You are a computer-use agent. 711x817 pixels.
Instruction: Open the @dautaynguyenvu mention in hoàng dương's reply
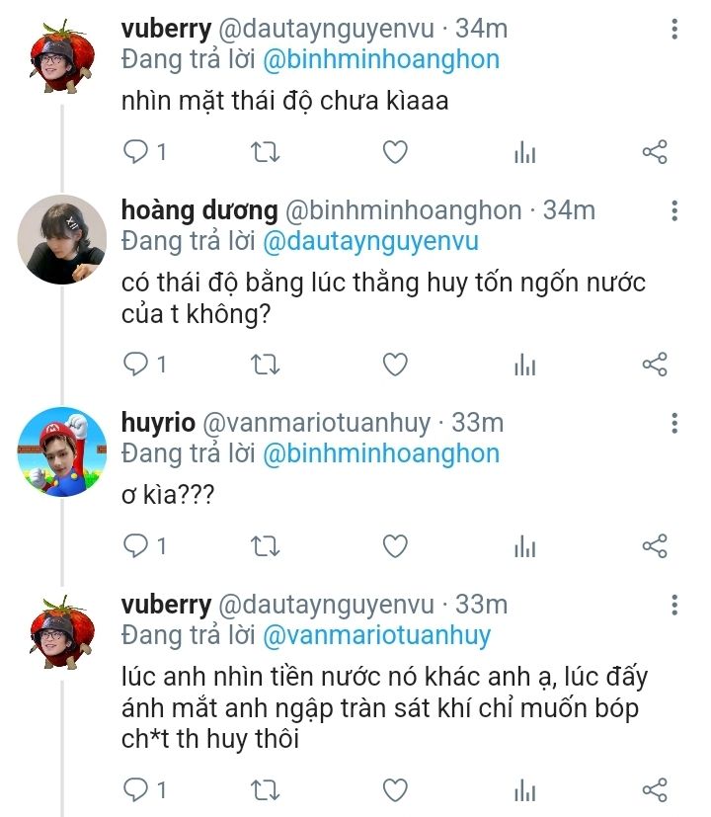coord(371,240)
